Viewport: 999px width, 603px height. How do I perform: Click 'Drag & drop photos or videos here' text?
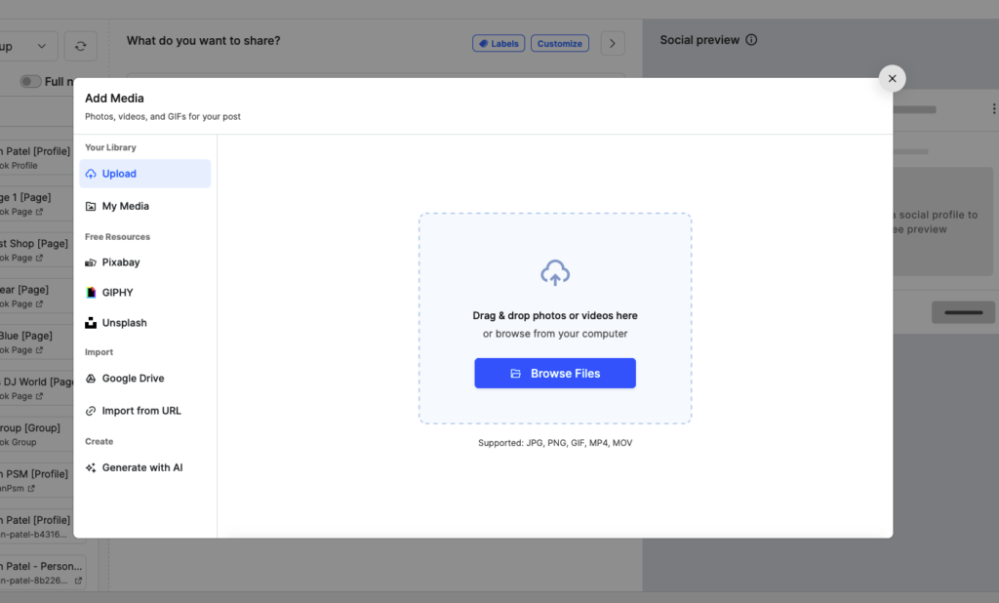point(555,315)
